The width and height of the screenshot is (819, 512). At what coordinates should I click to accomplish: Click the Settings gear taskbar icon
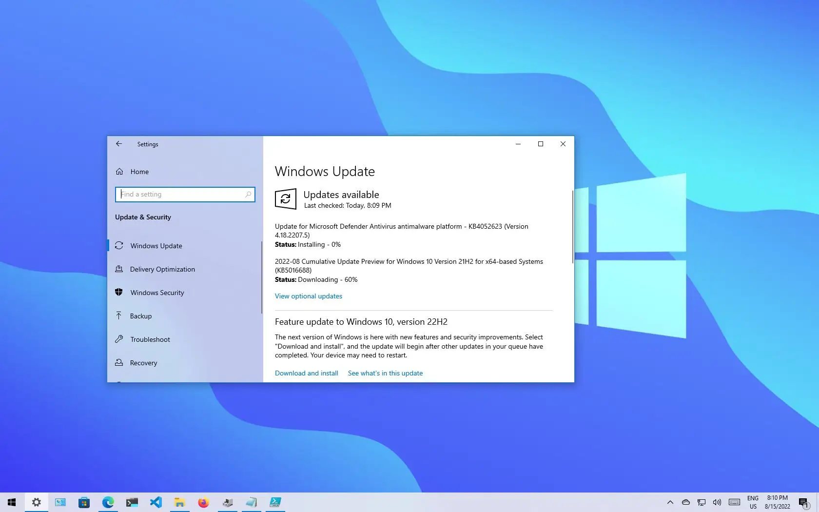coord(36,502)
